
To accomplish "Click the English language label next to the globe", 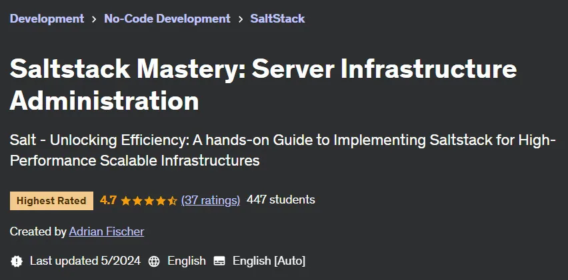I will pos(187,261).
